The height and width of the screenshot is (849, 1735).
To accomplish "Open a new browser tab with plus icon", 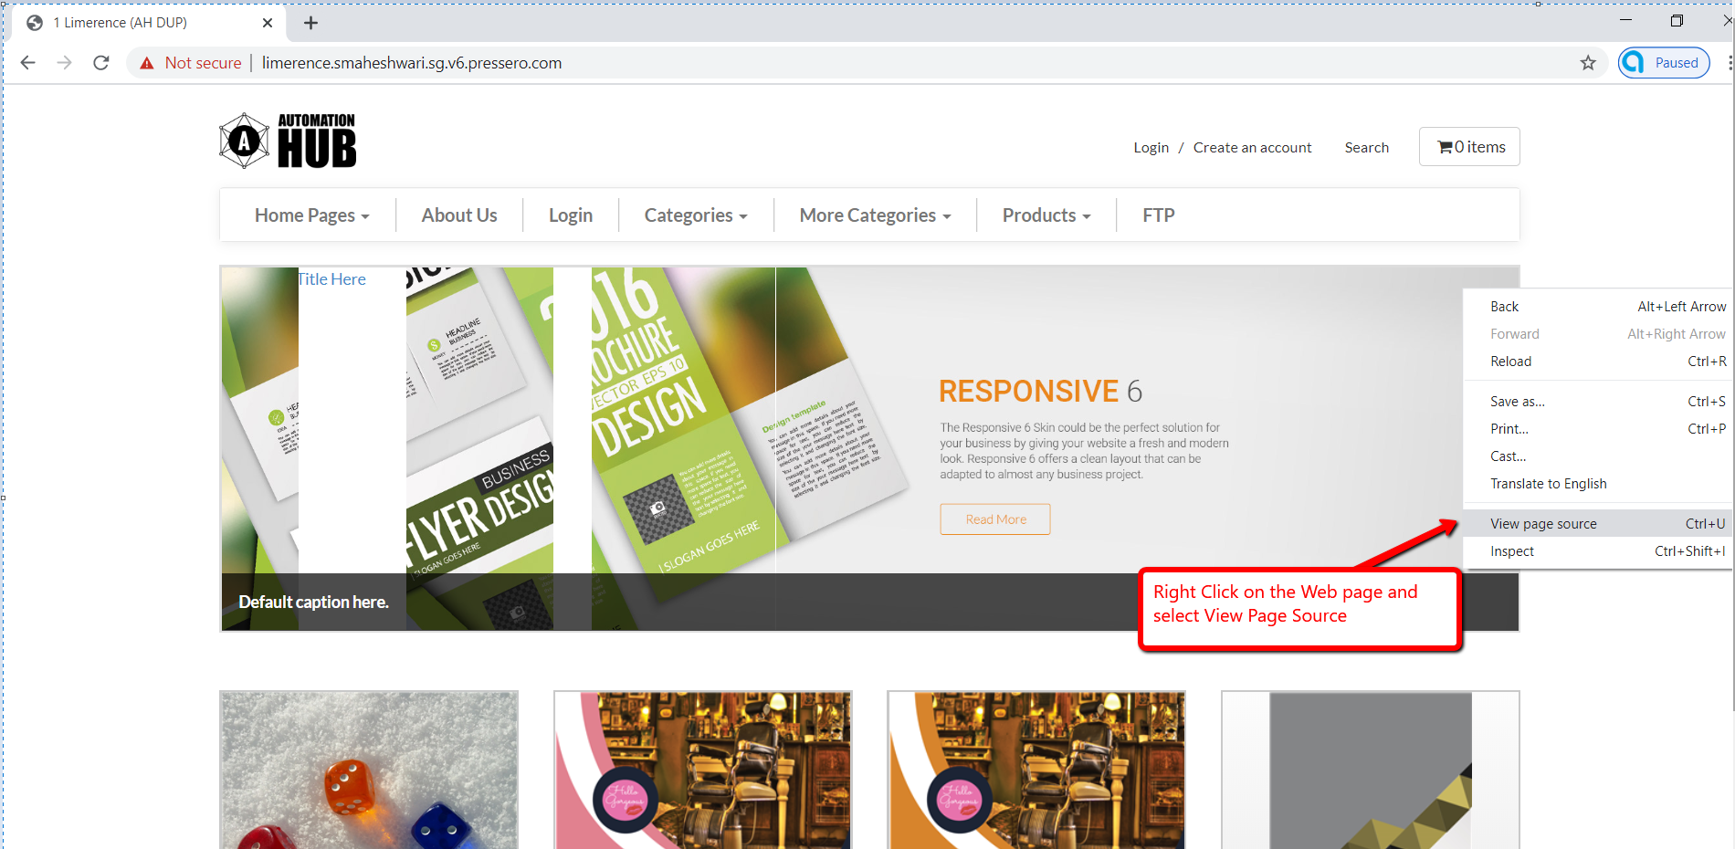I will click(310, 23).
